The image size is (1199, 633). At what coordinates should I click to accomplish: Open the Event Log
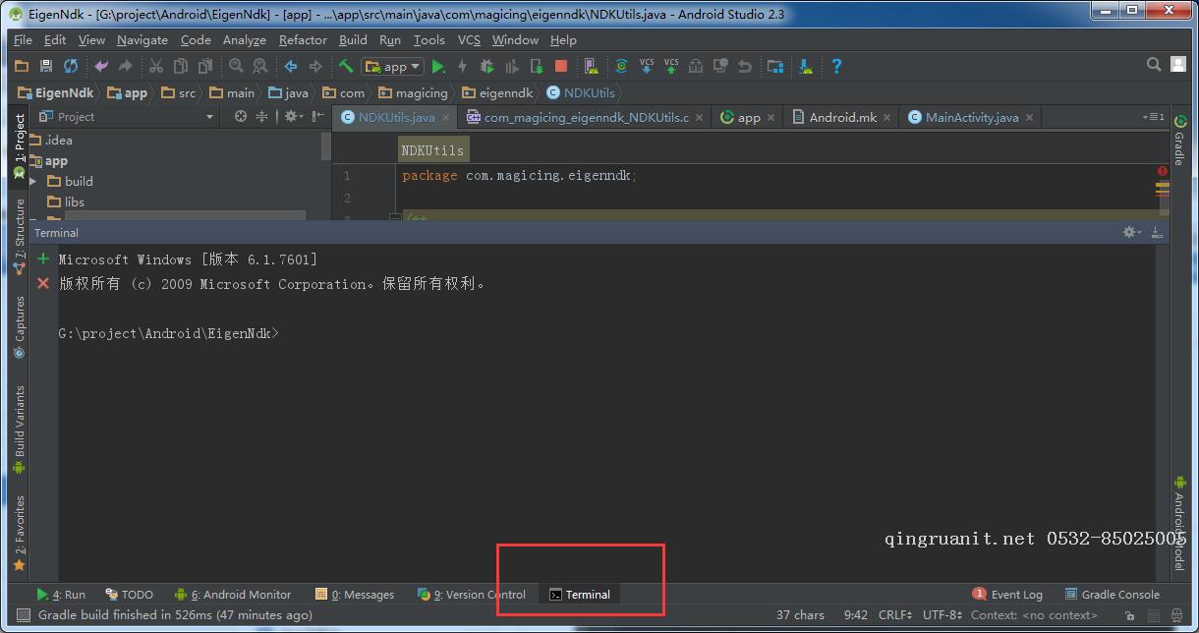pos(1007,594)
